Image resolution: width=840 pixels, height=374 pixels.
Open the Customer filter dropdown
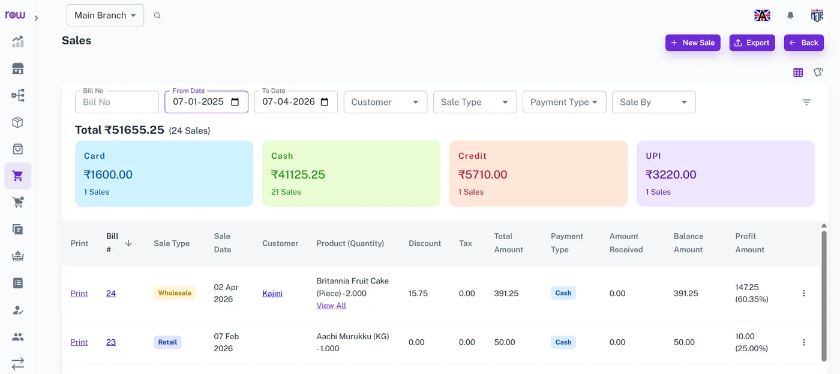[385, 102]
